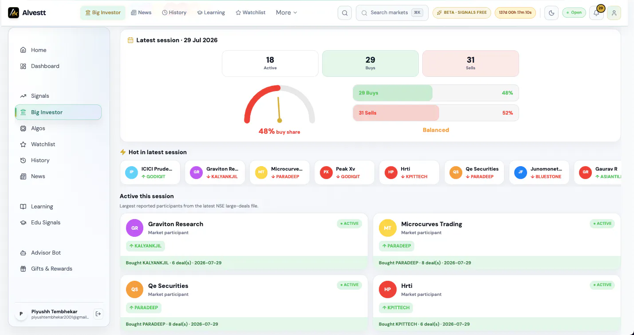Open the Peak Xv GODIGIT hot chip
This screenshot has height=335, width=634.
(344, 172)
